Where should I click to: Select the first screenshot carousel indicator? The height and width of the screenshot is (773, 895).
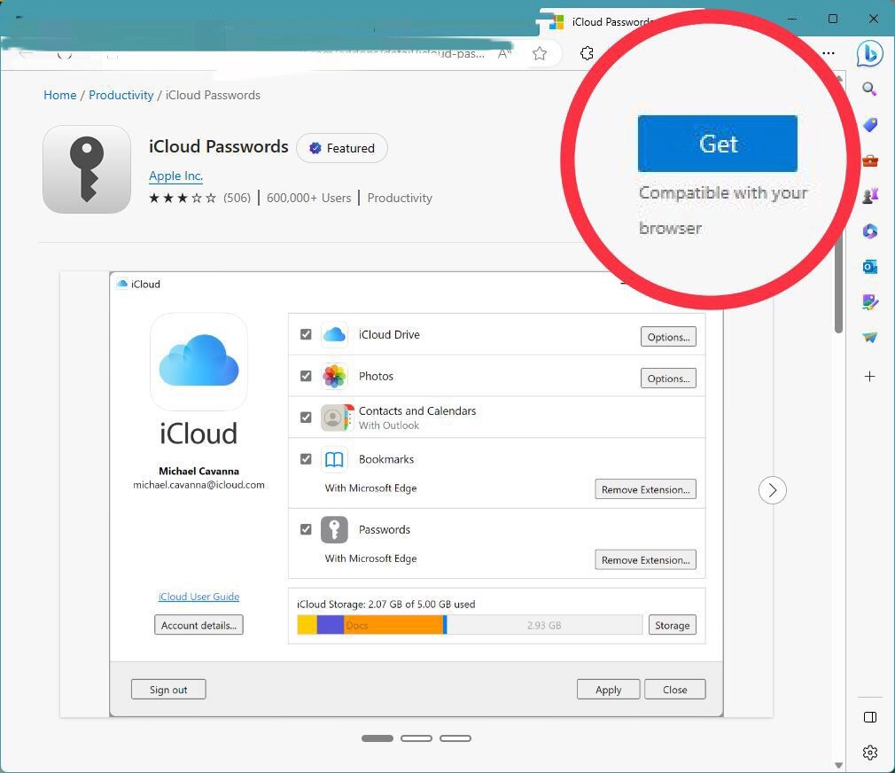pos(377,738)
